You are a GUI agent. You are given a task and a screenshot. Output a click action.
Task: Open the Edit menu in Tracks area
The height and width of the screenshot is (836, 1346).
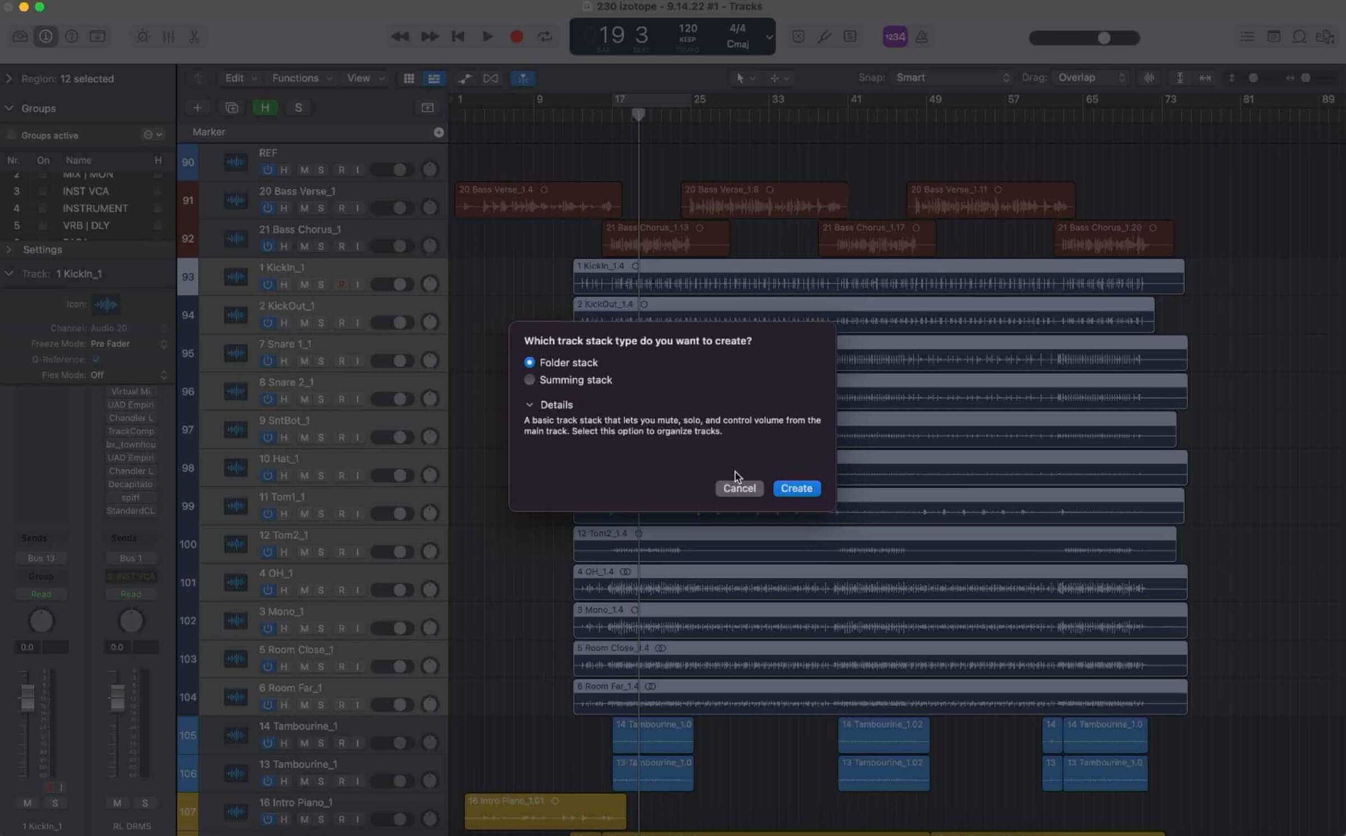pos(241,78)
